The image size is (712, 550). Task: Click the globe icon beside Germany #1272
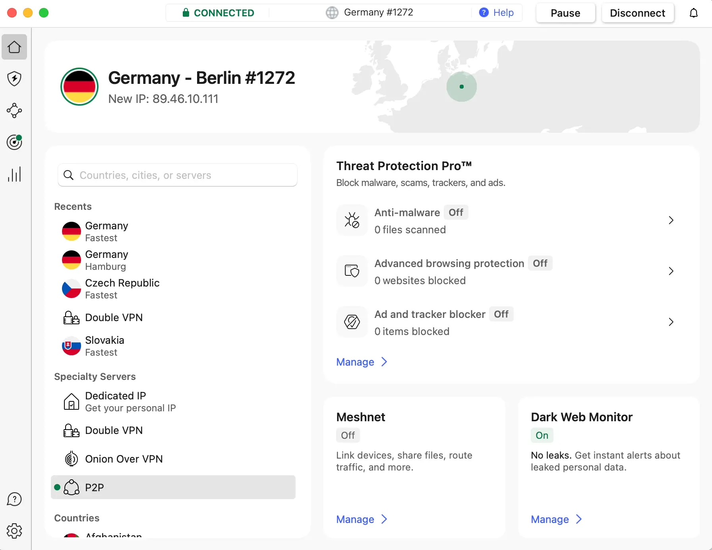332,13
